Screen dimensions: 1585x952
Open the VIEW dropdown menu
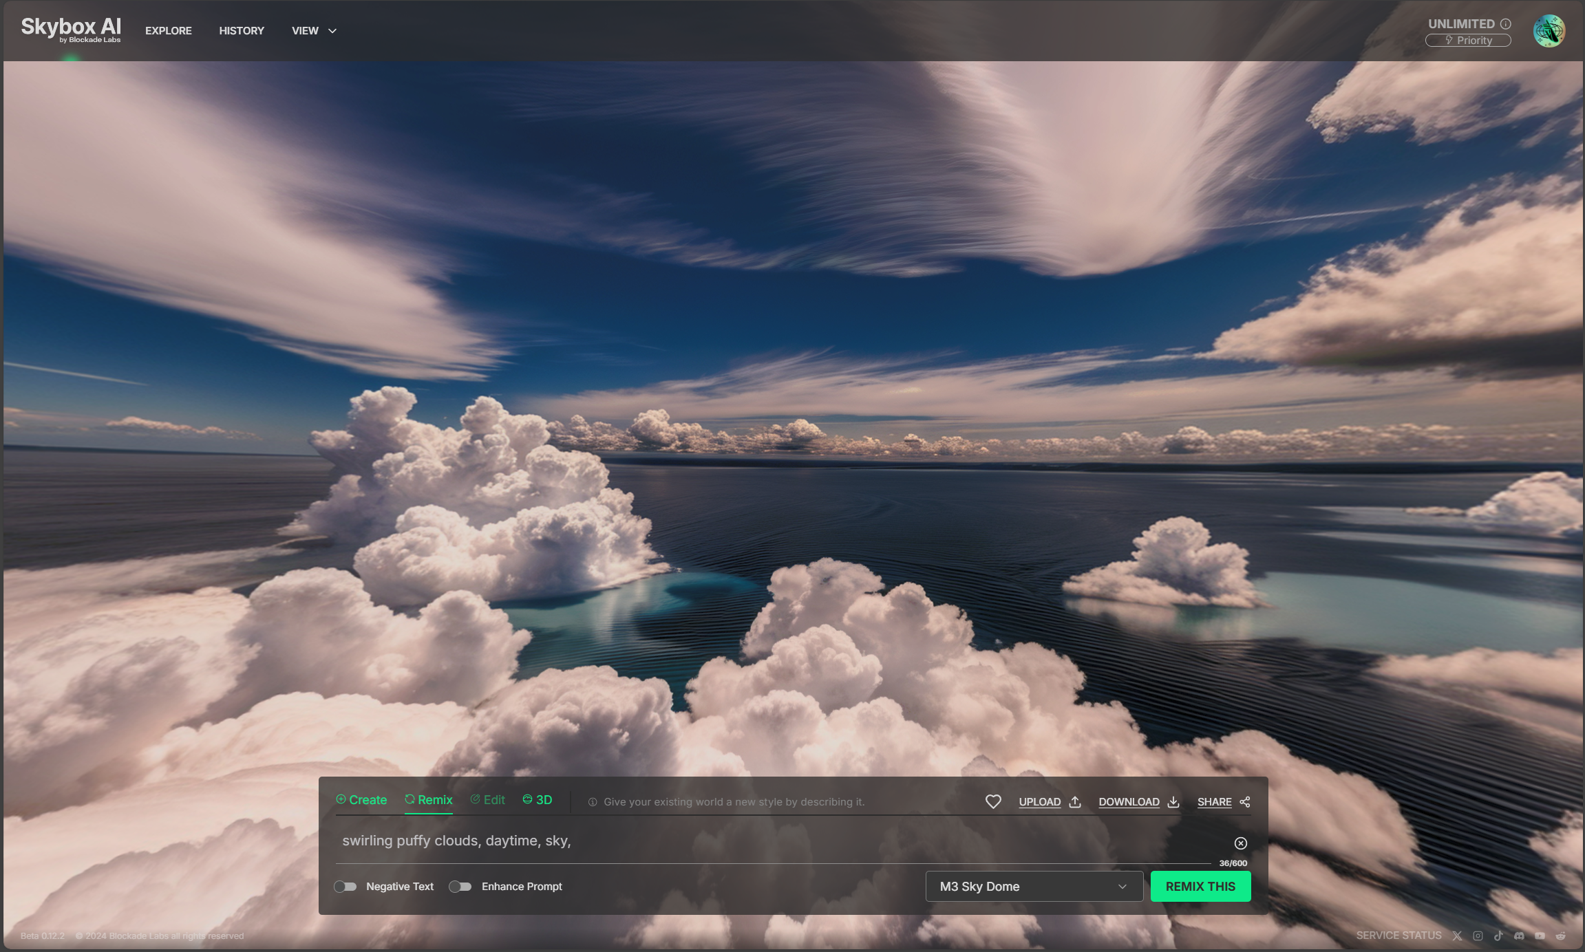(314, 31)
